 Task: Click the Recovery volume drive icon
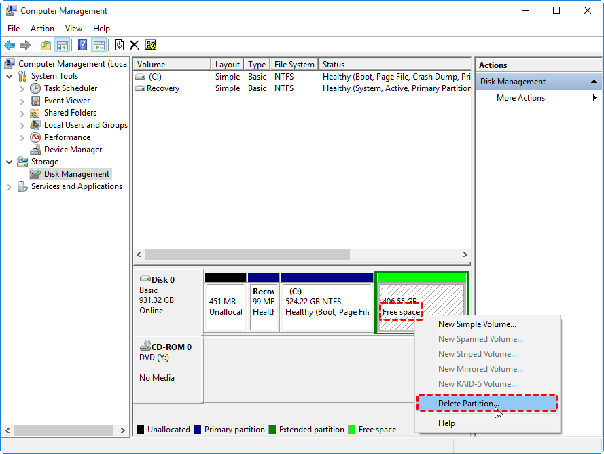tap(140, 88)
